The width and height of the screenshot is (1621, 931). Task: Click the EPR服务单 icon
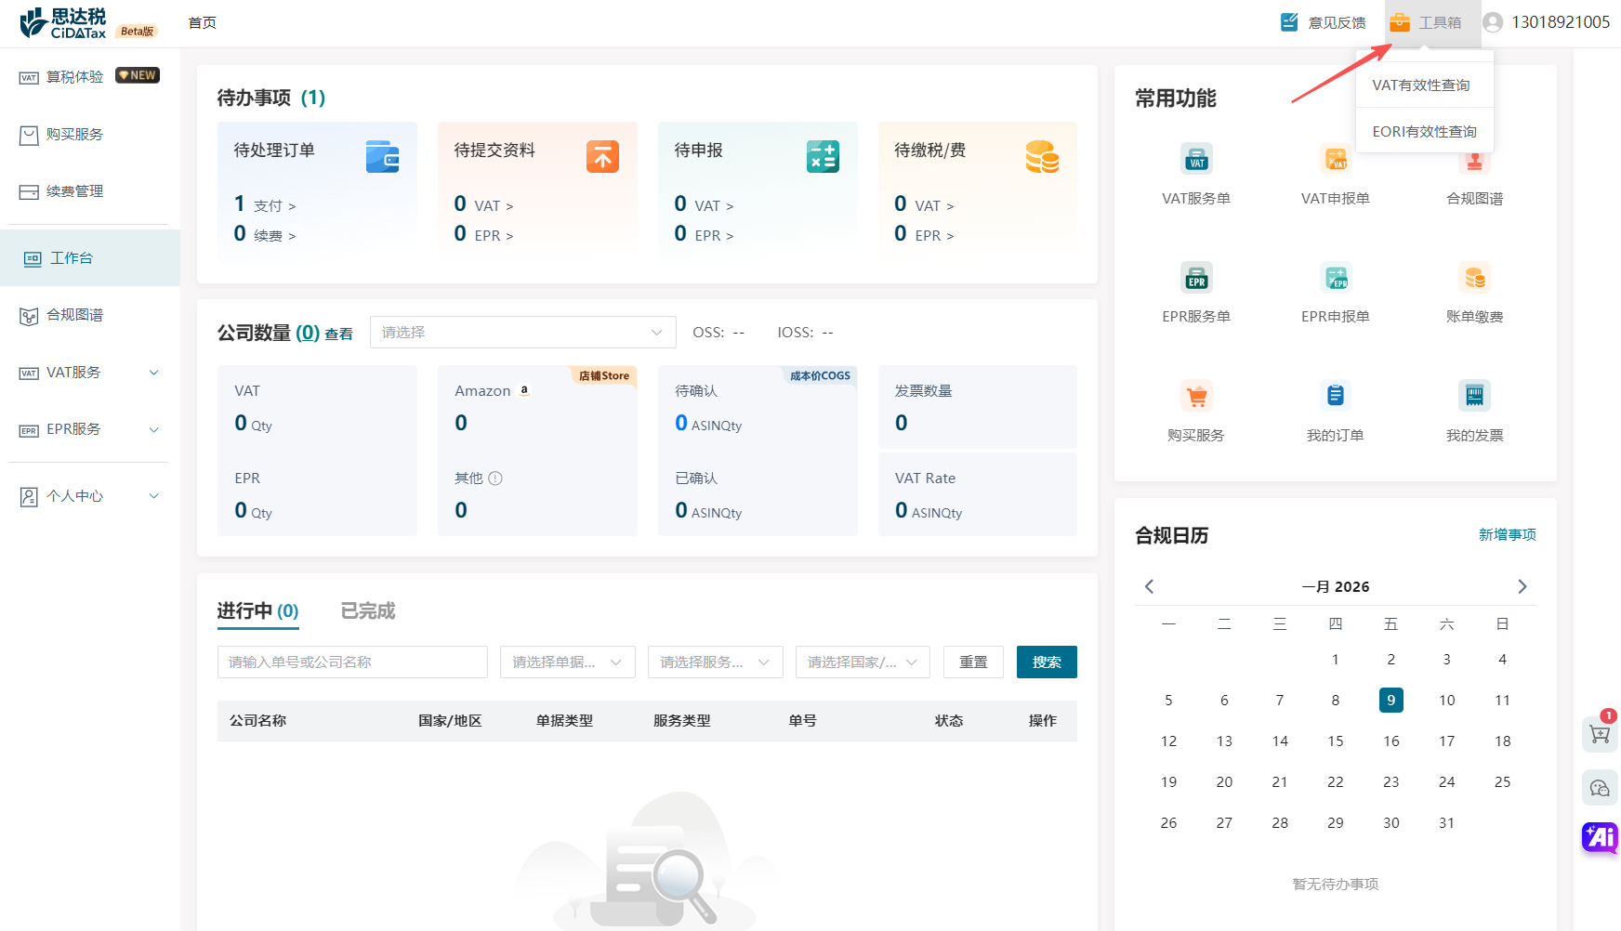tap(1196, 278)
